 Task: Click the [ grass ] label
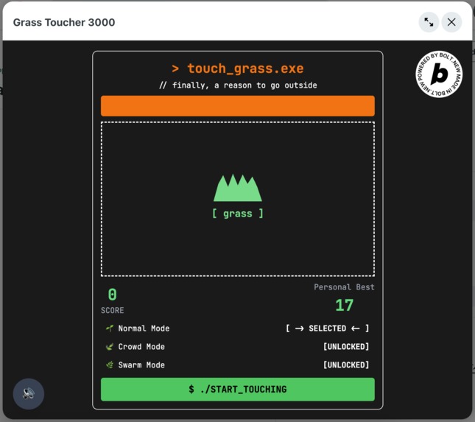point(237,214)
